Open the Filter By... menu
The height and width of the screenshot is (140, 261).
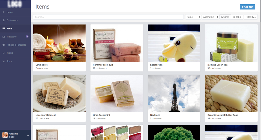point(251,17)
